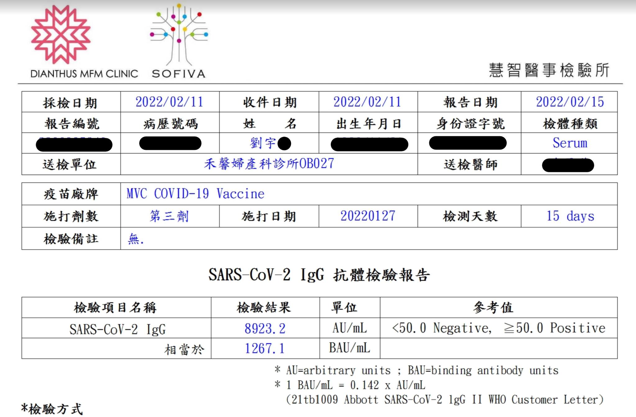Click the 檢測天數 label cell

click(470, 216)
